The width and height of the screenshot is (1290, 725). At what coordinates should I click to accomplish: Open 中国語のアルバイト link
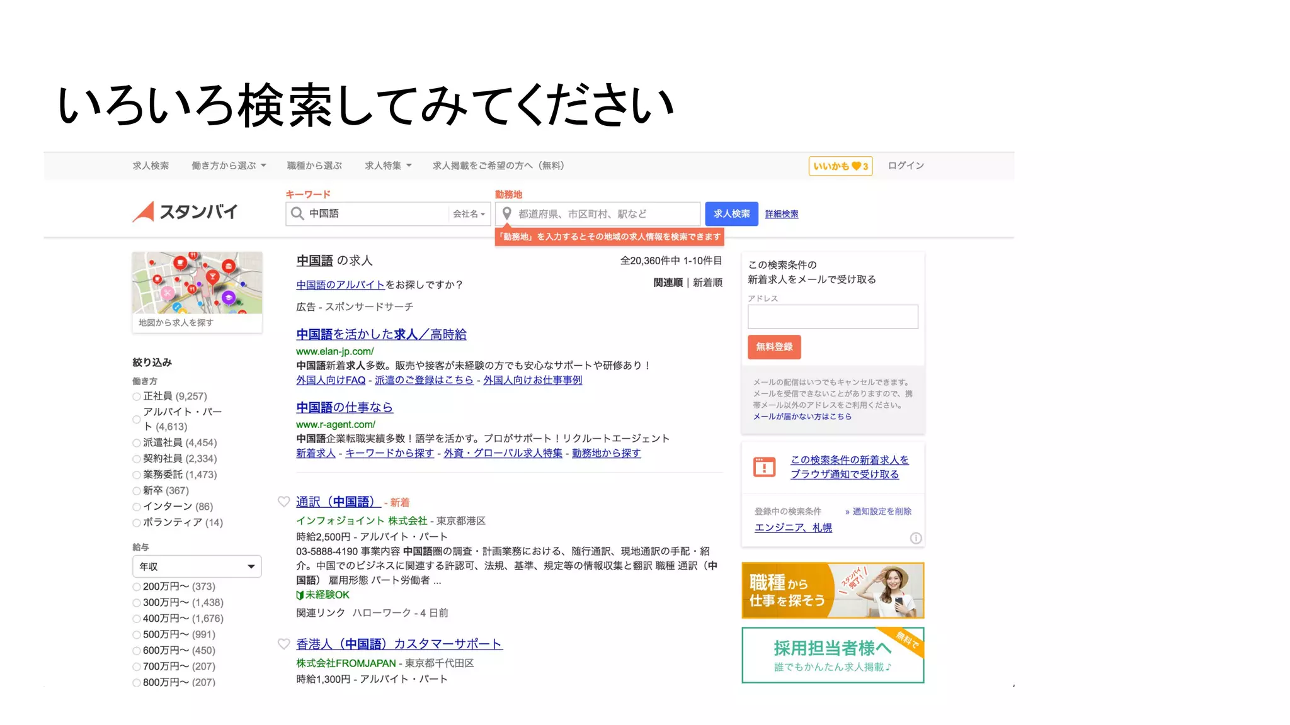click(340, 284)
